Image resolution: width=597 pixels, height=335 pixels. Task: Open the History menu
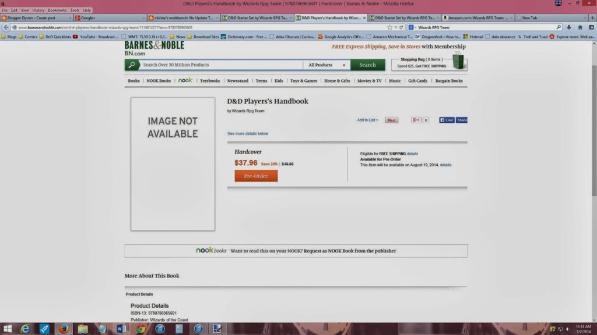[x=38, y=10]
